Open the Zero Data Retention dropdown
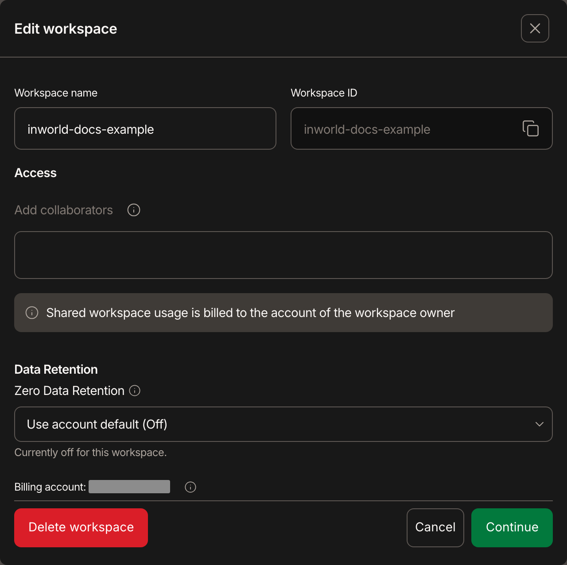This screenshot has height=565, width=567. click(283, 424)
